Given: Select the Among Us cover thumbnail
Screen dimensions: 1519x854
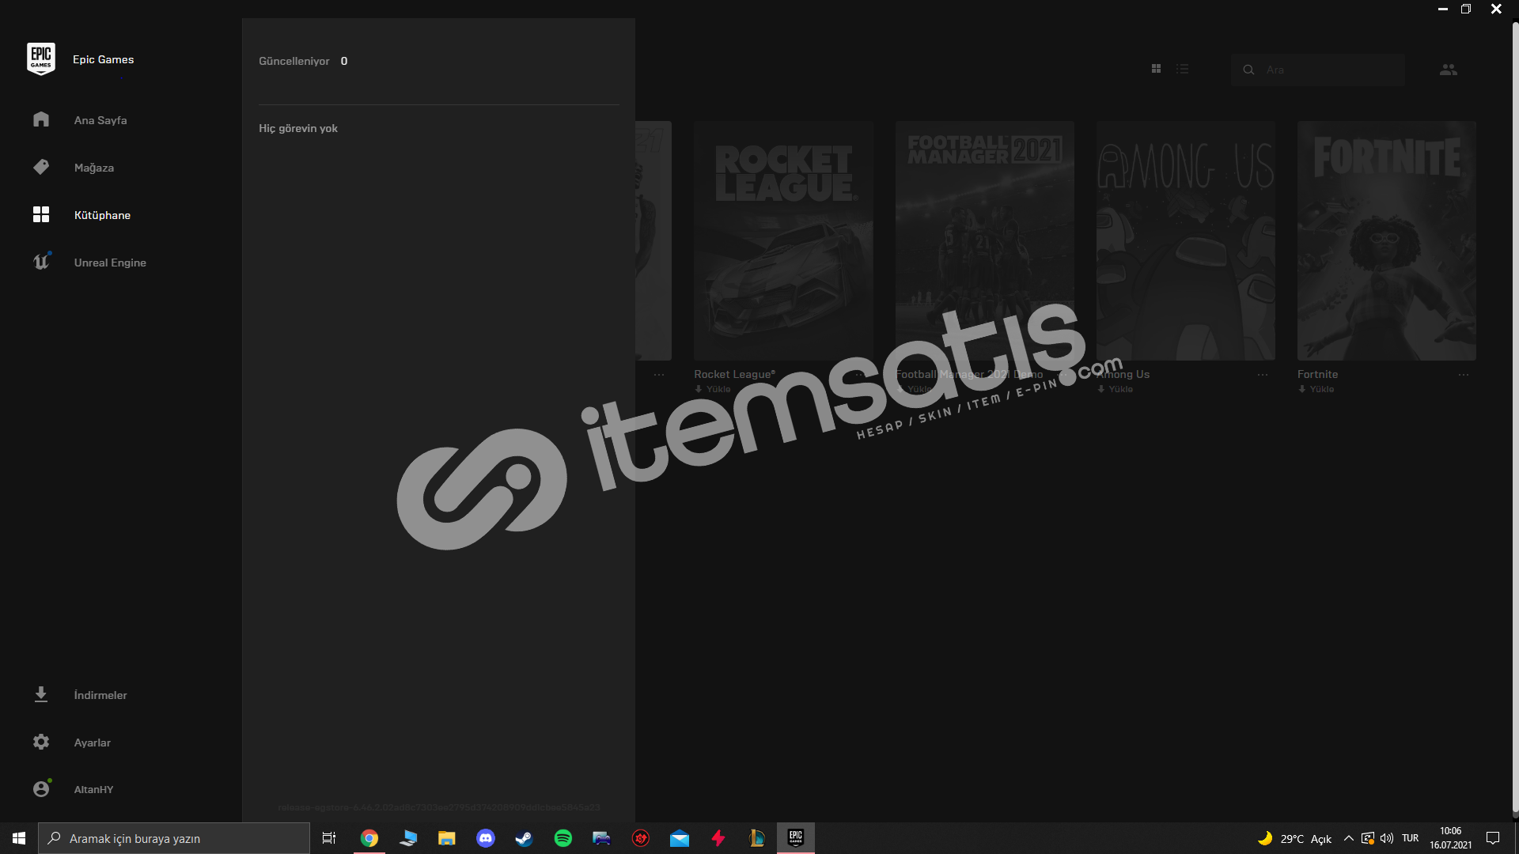Looking at the screenshot, I should pos(1185,240).
